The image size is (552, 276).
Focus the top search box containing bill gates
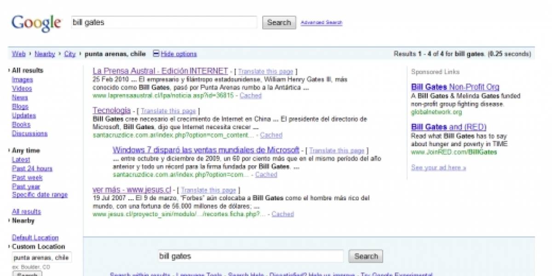164,22
